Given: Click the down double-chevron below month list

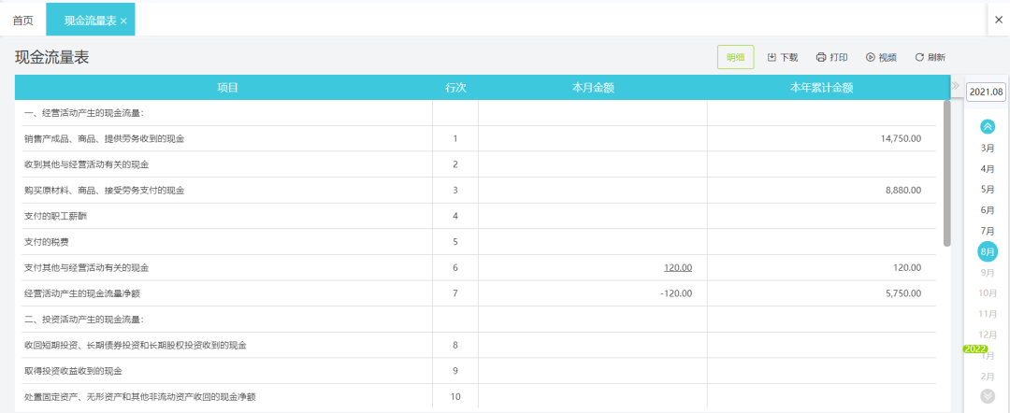Looking at the screenshot, I should point(988,395).
